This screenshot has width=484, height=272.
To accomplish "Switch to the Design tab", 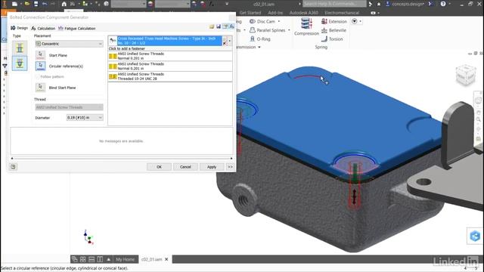I will point(20,28).
